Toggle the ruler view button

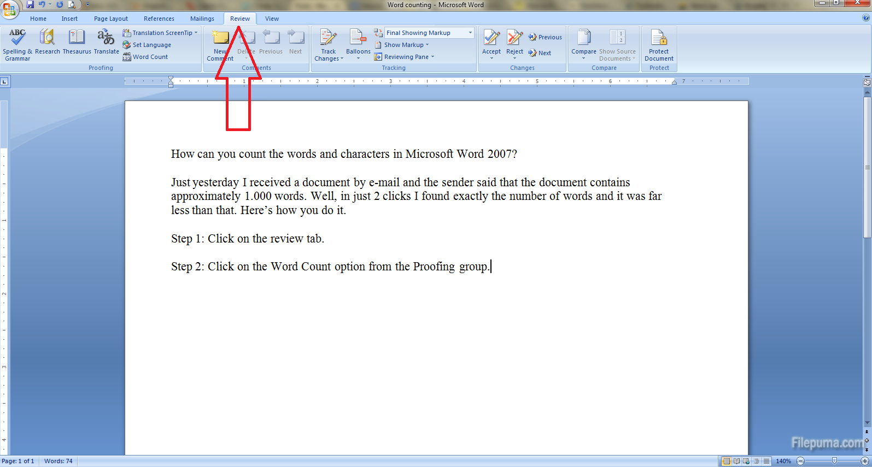pos(867,82)
